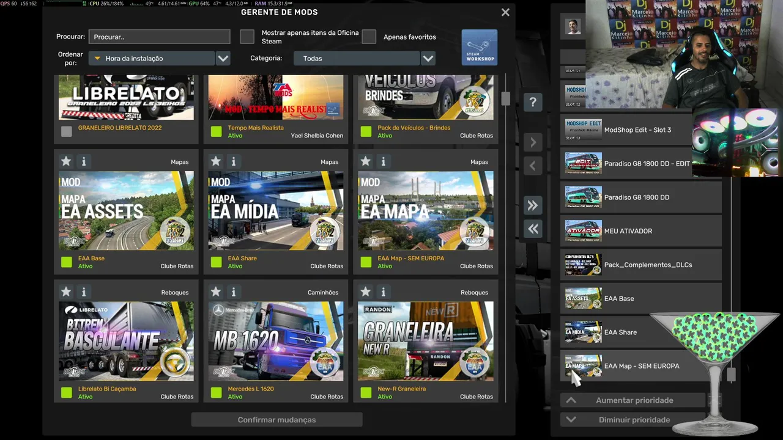Viewport: 783px width, 440px height.
Task: Click Aumentar prioridade button
Action: [x=633, y=400]
